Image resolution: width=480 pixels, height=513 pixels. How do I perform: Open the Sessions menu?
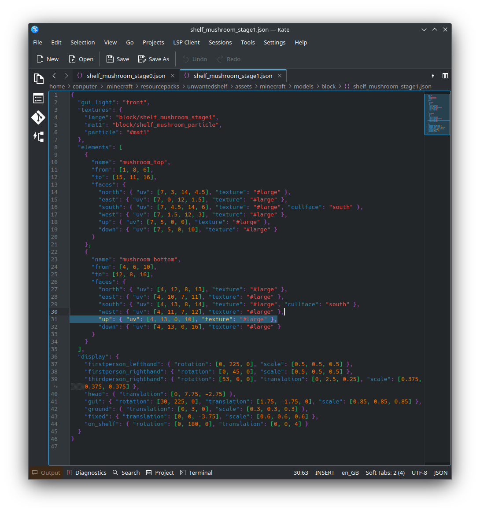220,42
